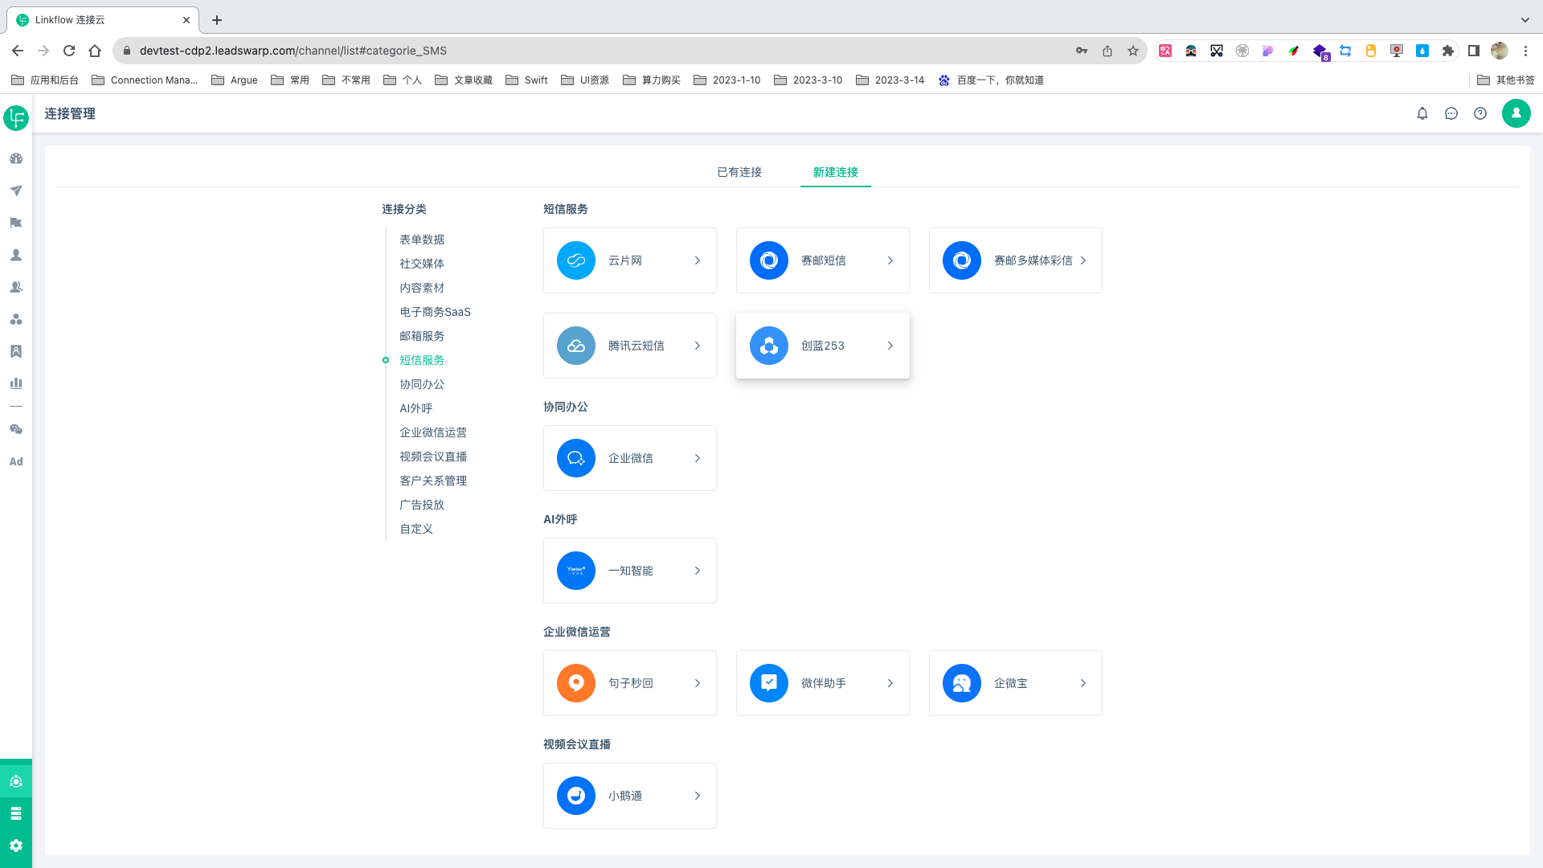The width and height of the screenshot is (1543, 868).
Task: Click the 赛邮短信 logo icon
Action: pyautogui.click(x=769, y=260)
